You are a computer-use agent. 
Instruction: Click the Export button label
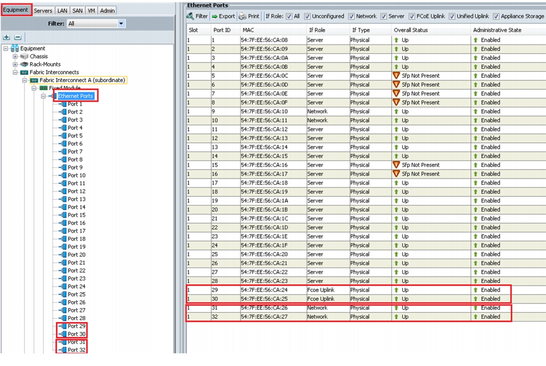[x=227, y=16]
